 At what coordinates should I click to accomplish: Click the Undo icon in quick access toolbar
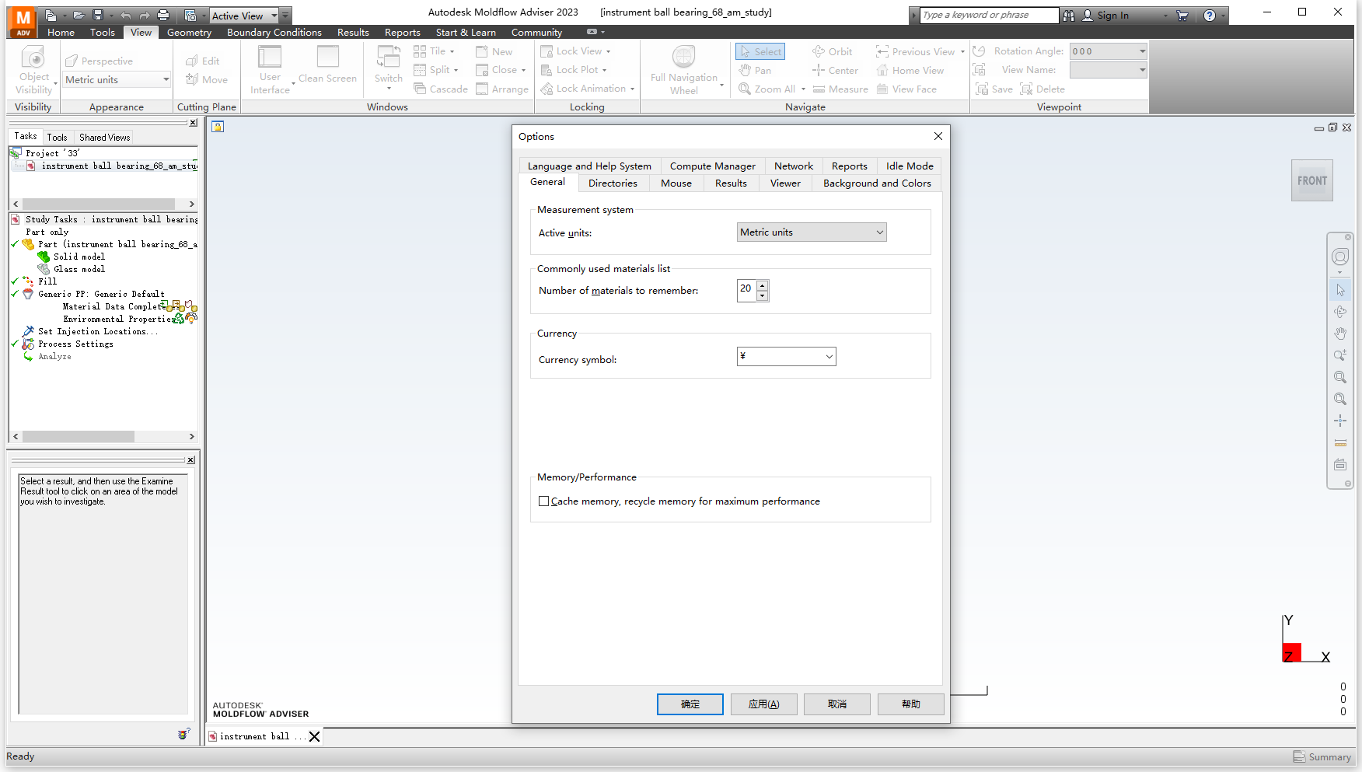(x=125, y=15)
